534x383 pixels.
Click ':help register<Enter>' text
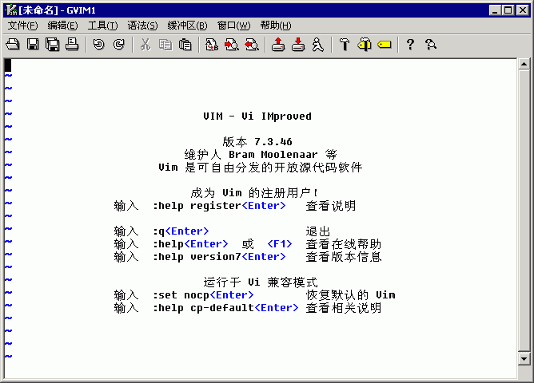219,206
